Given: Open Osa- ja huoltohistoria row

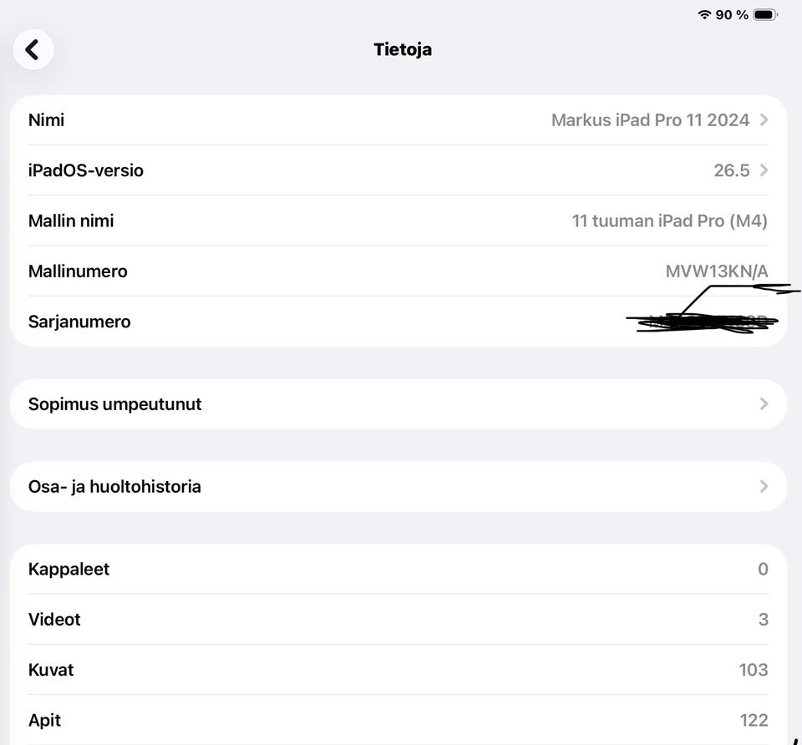Looking at the screenshot, I should point(398,486).
